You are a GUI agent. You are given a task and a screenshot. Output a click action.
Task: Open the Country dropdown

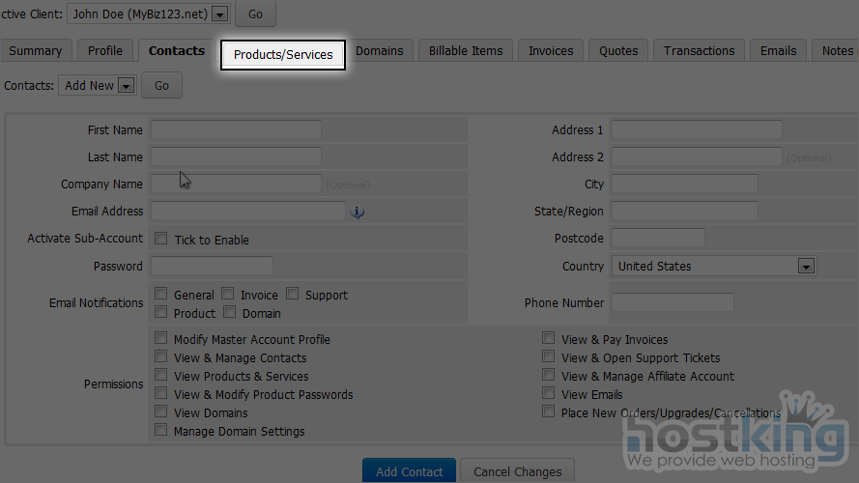(x=807, y=267)
